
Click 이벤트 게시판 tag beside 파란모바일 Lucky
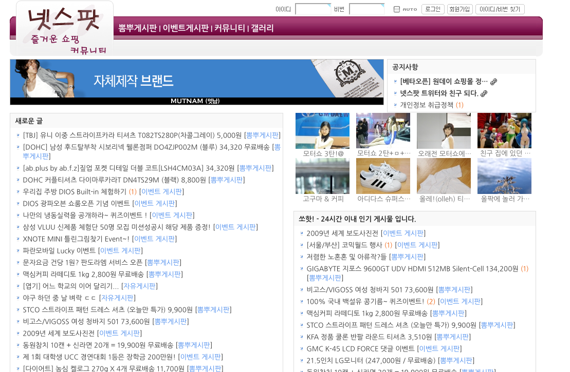pyautogui.click(x=120, y=251)
